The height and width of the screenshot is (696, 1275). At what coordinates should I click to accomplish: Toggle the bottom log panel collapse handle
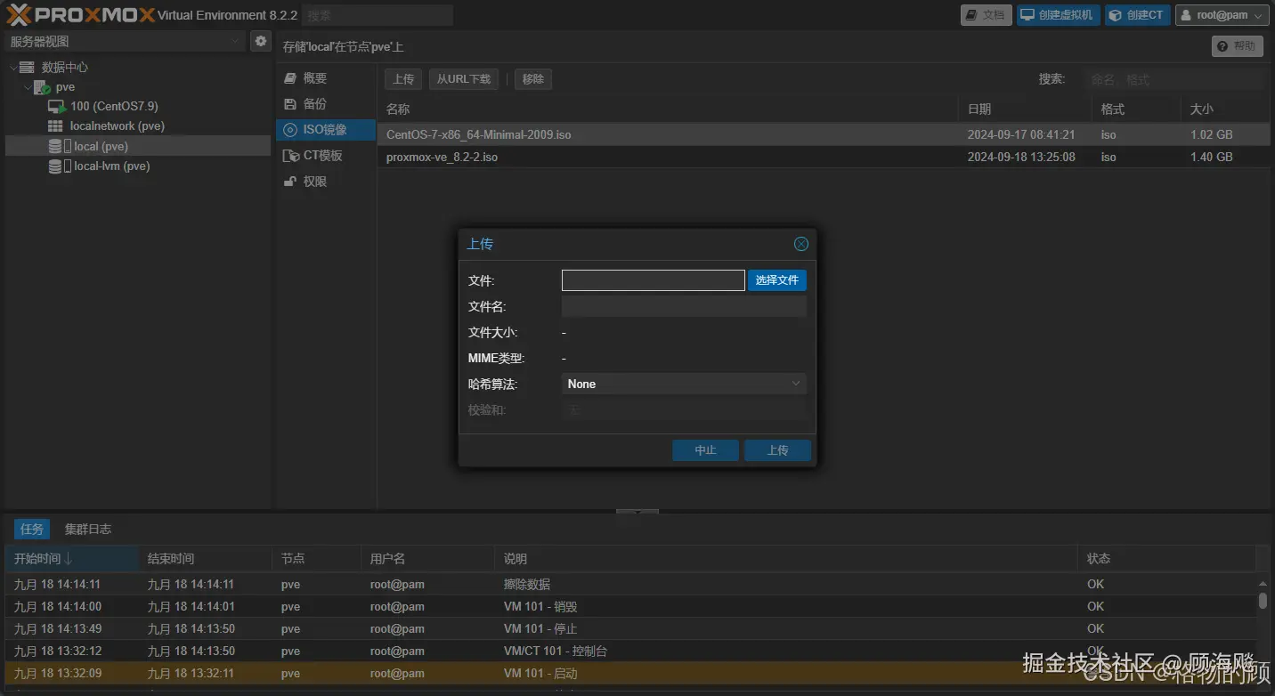(x=637, y=512)
